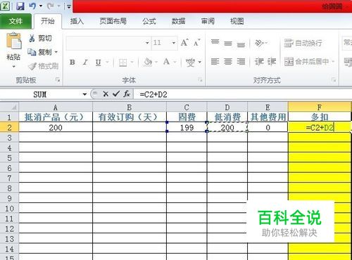Switch to the 视图 View tab
The width and height of the screenshot is (352, 260).
[x=237, y=21]
